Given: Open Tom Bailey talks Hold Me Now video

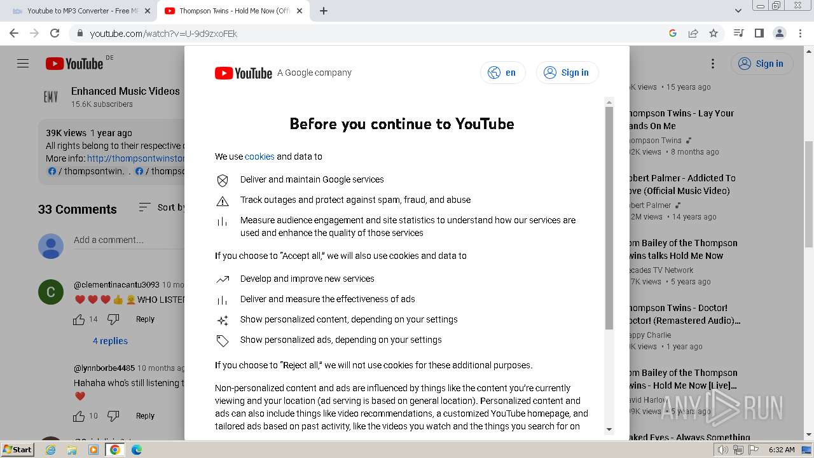Looking at the screenshot, I should 684,249.
